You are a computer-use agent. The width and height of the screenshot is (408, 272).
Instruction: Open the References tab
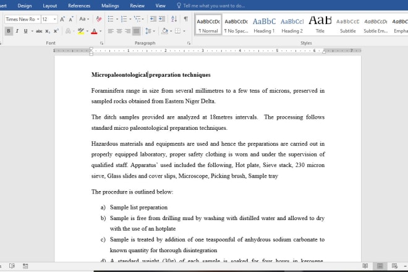tap(79, 6)
